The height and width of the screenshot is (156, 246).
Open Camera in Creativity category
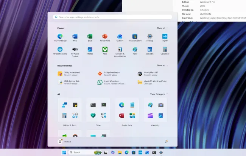pos(161,105)
